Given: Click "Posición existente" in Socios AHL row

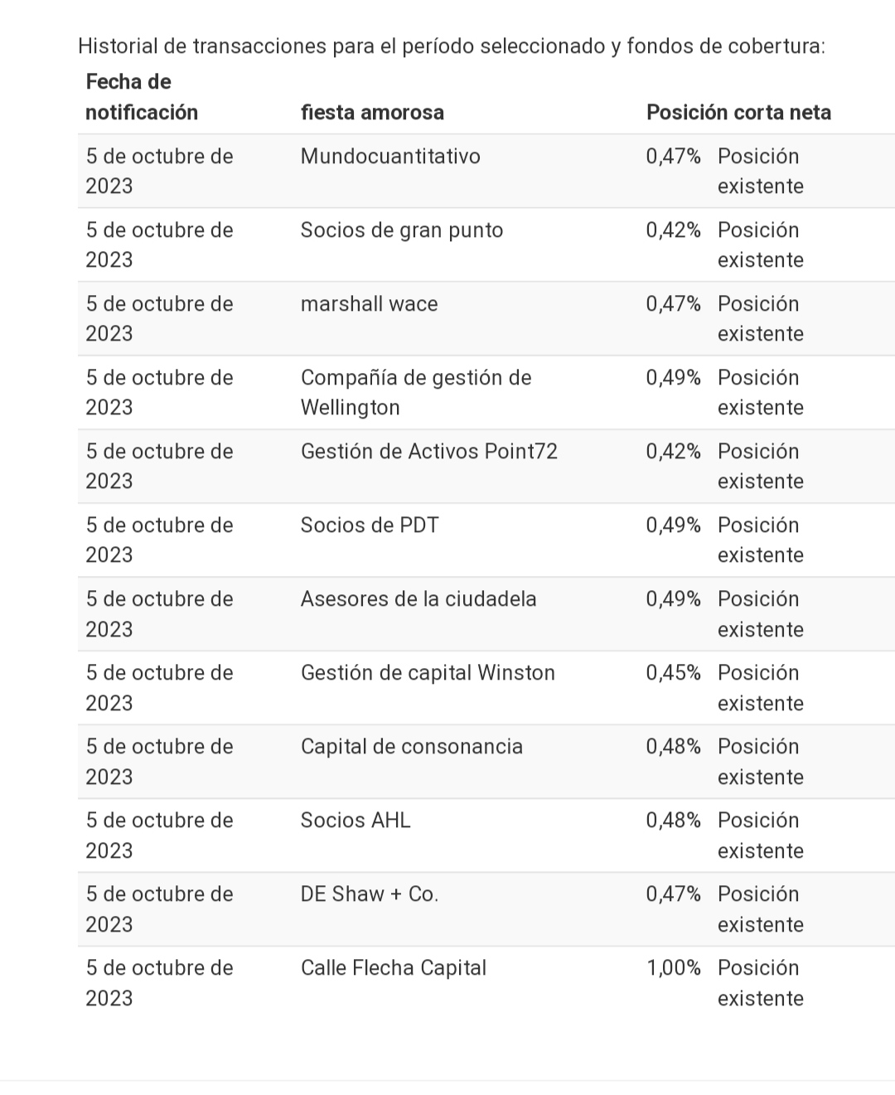Looking at the screenshot, I should click(x=760, y=836).
